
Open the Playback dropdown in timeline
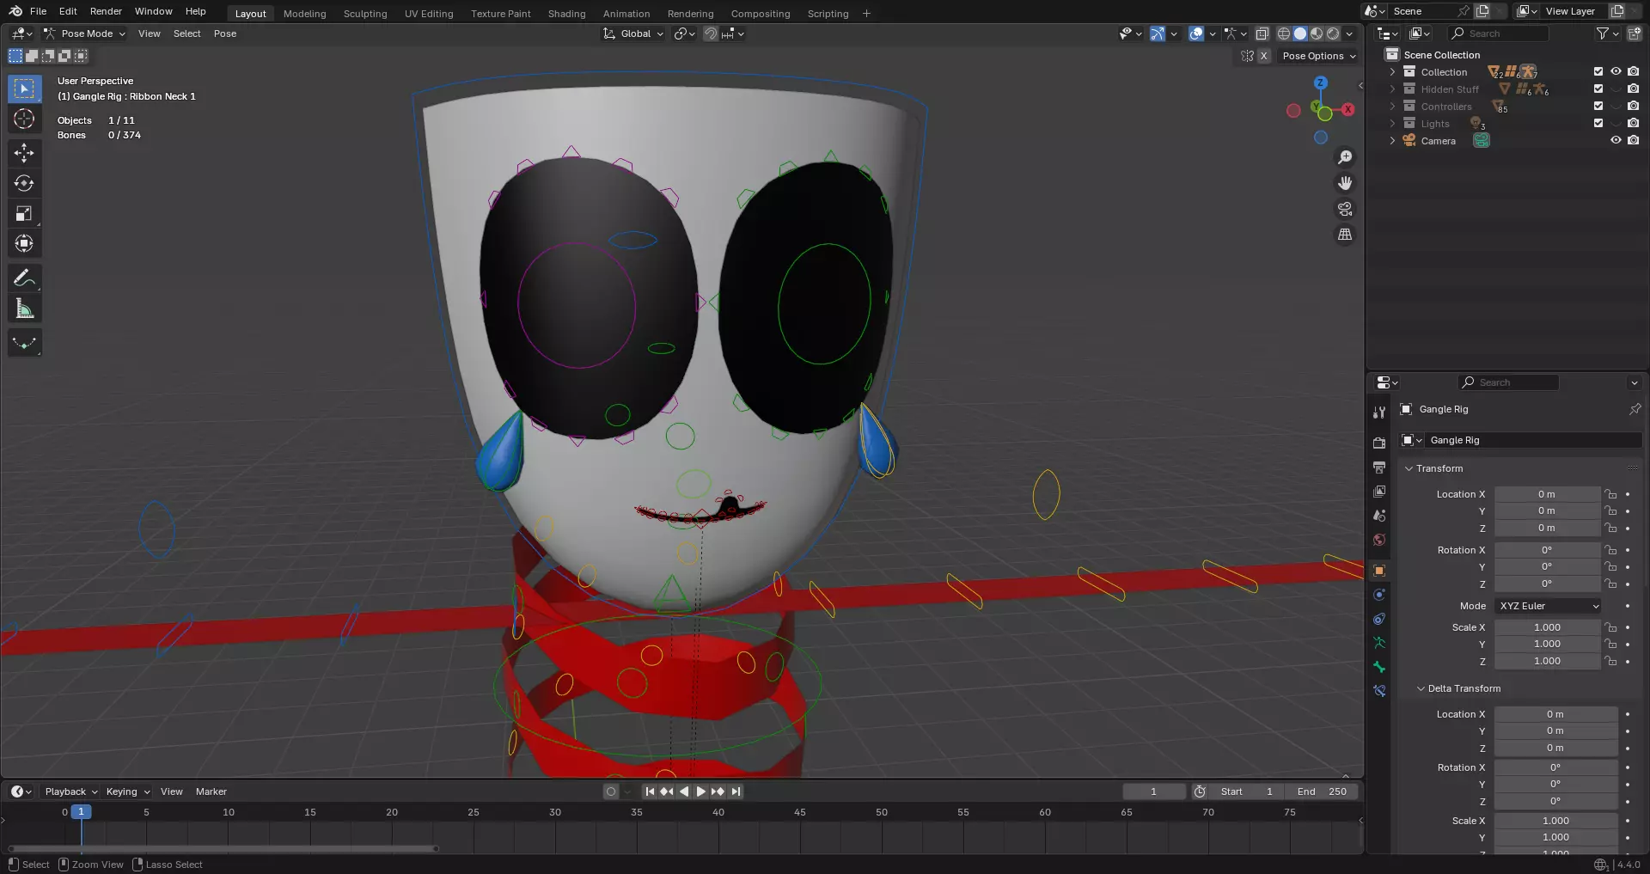pos(71,791)
